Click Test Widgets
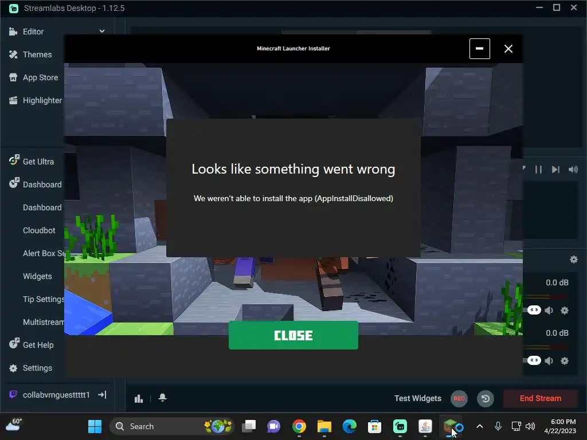The width and height of the screenshot is (587, 440). [418, 399]
